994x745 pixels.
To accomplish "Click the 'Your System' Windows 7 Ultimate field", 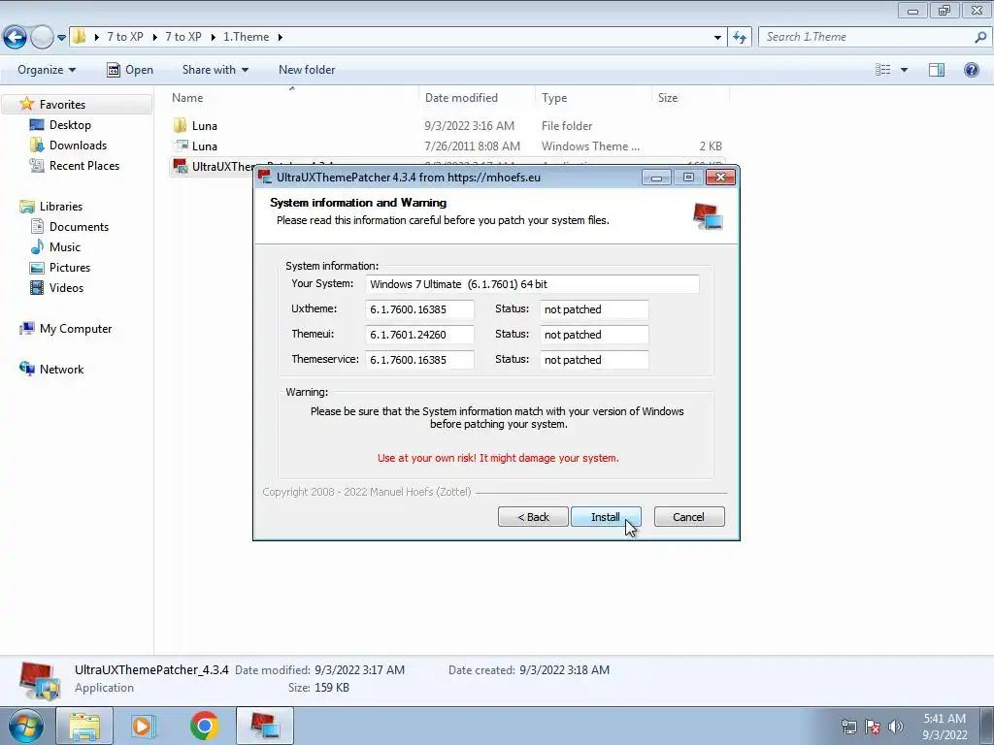I will pyautogui.click(x=532, y=284).
